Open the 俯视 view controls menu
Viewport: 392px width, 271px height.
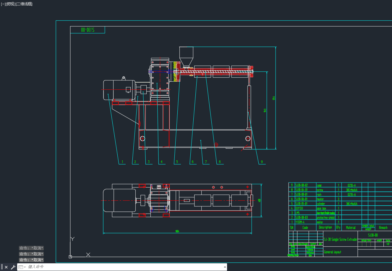[11, 4]
